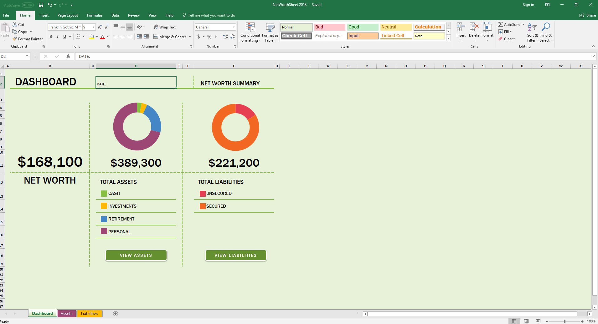This screenshot has height=324, width=598.
Task: Click the Fill Color paint bucket
Action: [x=92, y=37]
